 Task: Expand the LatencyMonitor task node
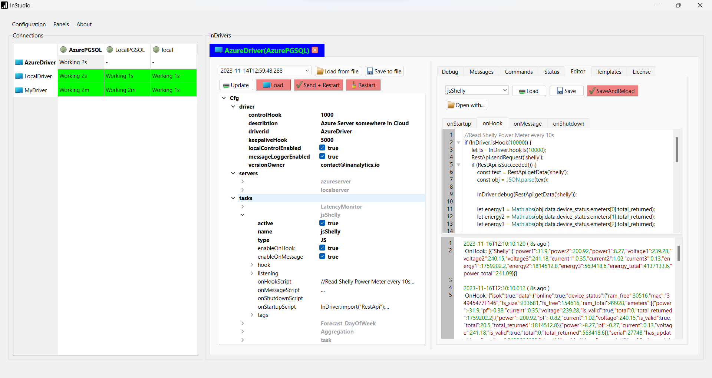pyautogui.click(x=243, y=207)
